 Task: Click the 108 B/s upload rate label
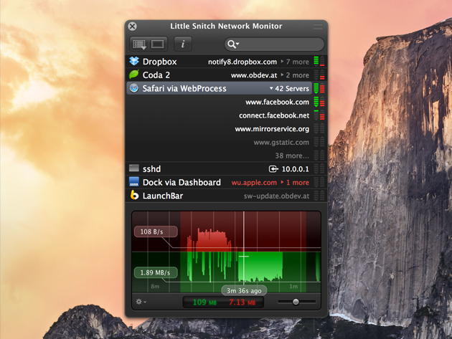click(156, 231)
